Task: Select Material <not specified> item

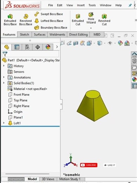Action: [x=27, y=89]
